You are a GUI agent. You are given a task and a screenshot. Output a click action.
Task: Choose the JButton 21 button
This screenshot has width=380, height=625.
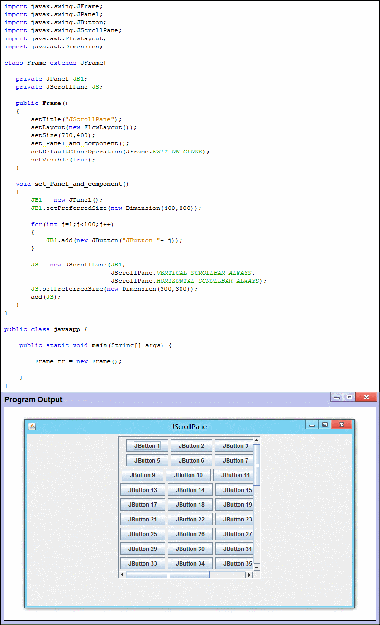(142, 520)
